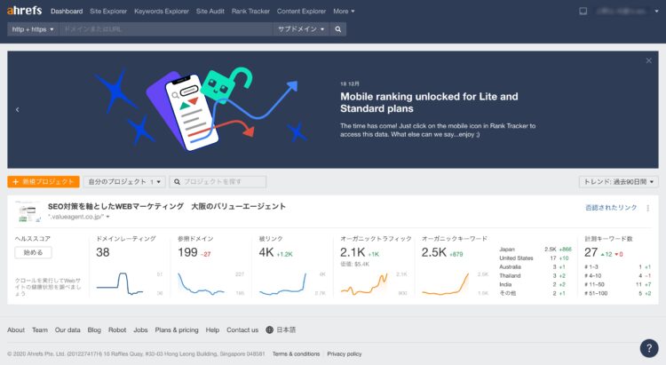This screenshot has width=666, height=365.
Task: Click the search magnifier button in header
Action: (x=338, y=29)
